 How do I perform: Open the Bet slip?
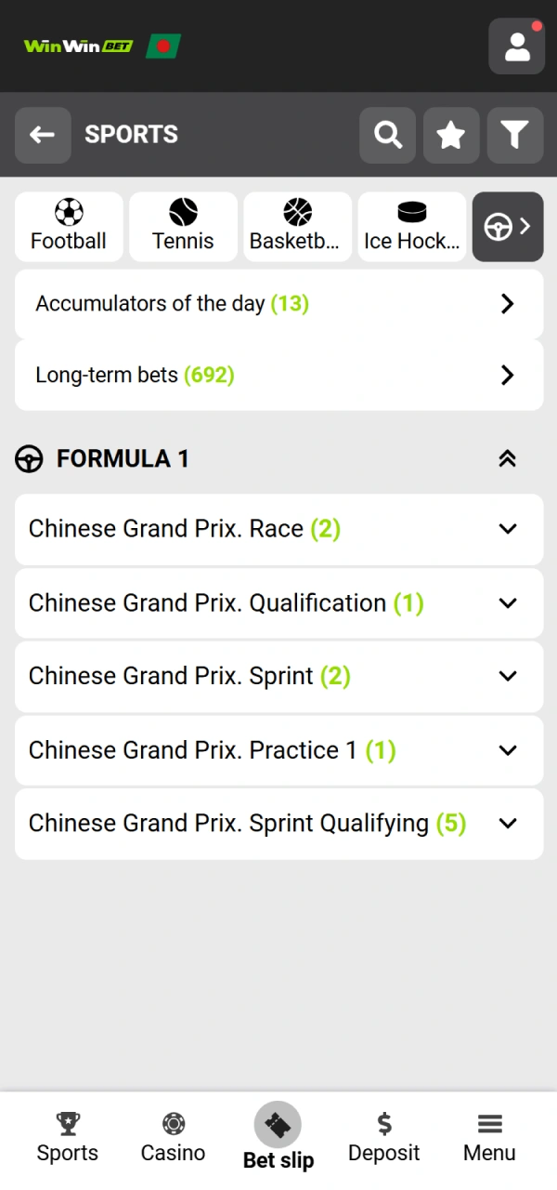278,1136
